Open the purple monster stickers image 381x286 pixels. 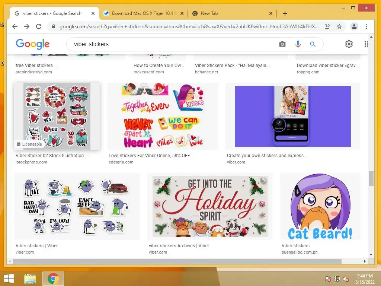pyautogui.click(x=77, y=206)
